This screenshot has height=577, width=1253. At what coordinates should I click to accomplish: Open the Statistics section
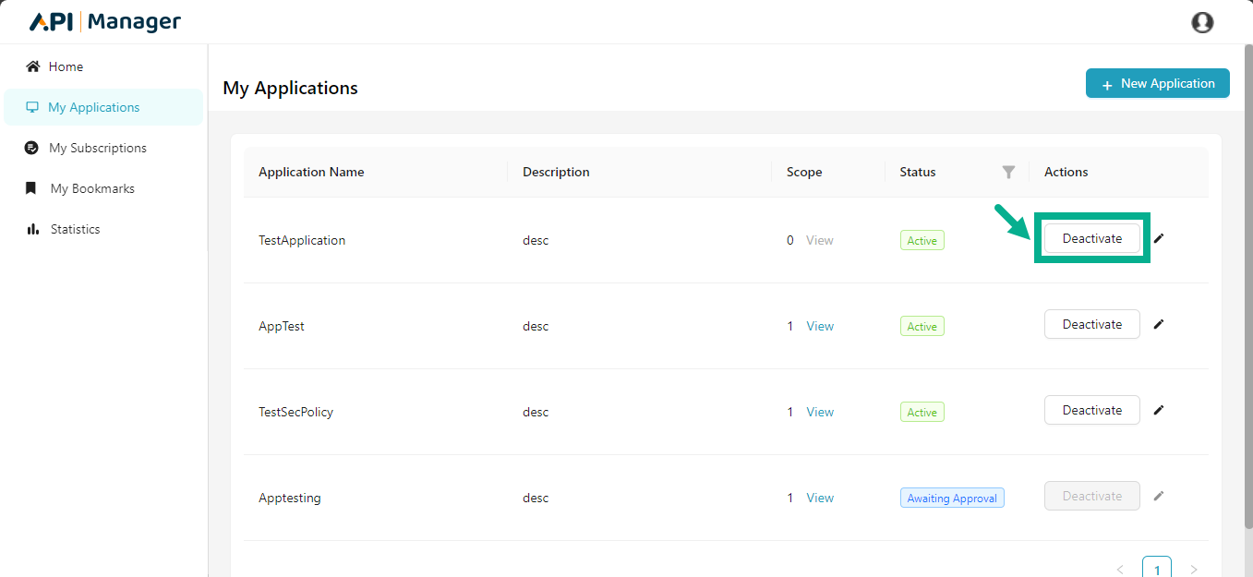(x=75, y=229)
